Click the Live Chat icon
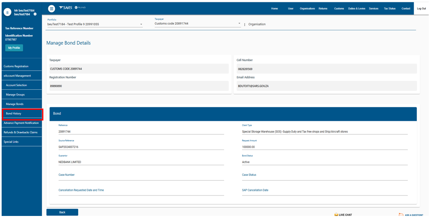 336,214
